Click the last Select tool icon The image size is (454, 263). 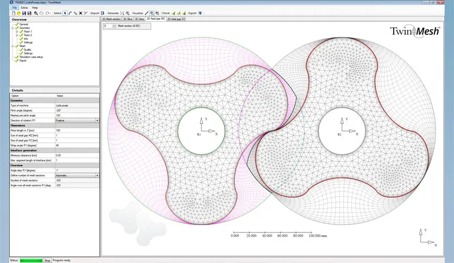coord(86,14)
